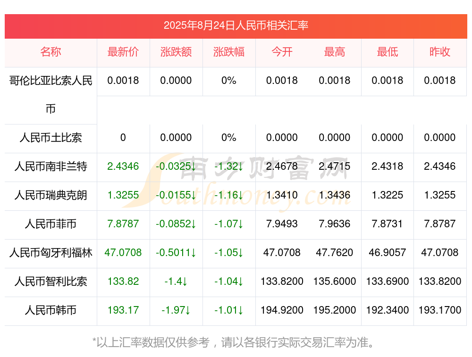This screenshot has width=472, height=357.
Task: Click highest value 195.2000
Action: click(335, 310)
